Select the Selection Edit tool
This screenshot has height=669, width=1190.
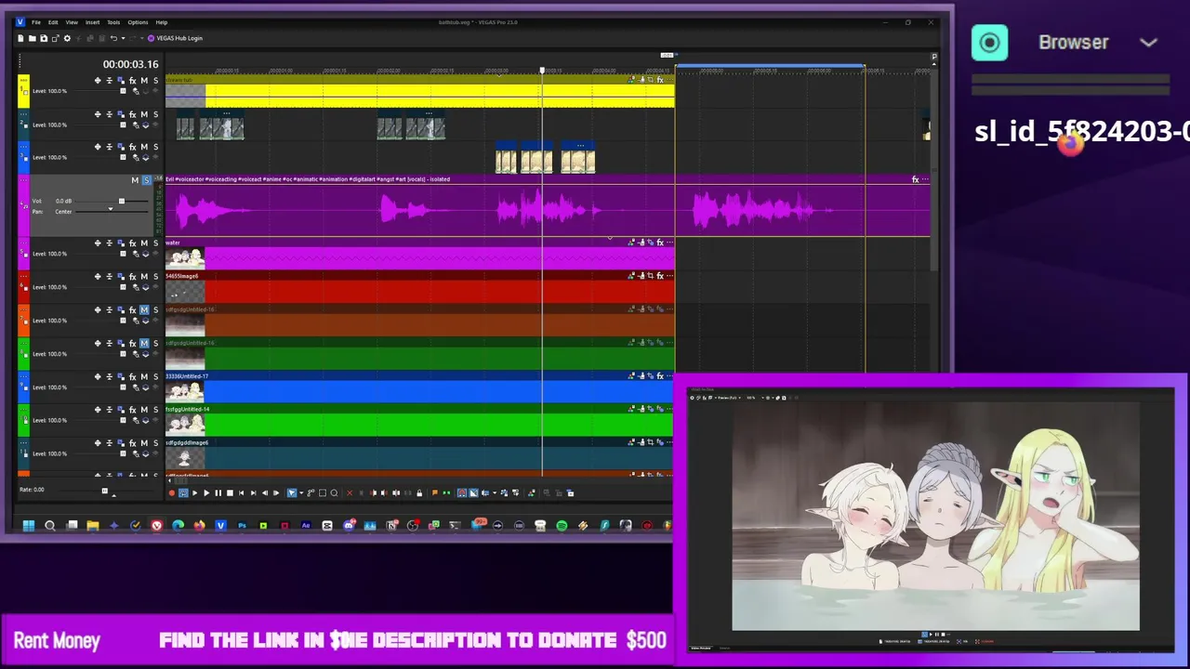[x=323, y=492]
